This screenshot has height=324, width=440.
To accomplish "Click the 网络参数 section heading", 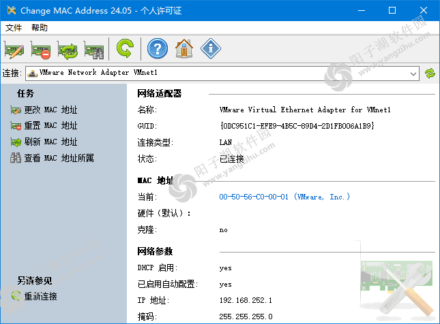I will (x=155, y=251).
